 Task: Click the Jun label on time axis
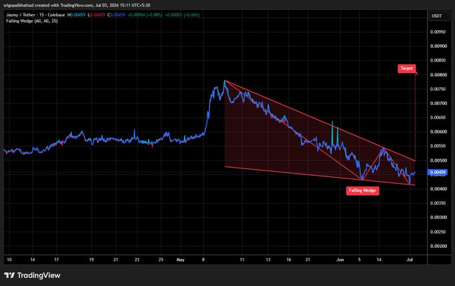coord(340,260)
